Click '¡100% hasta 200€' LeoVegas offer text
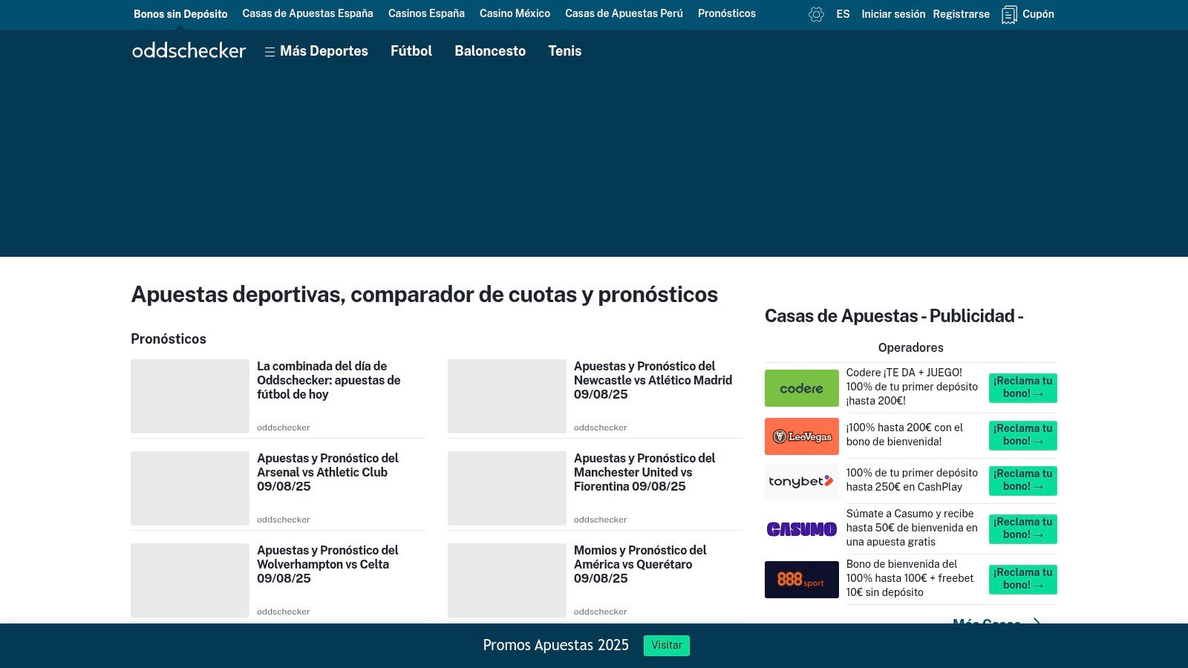Viewport: 1188px width, 668px height. tap(904, 434)
